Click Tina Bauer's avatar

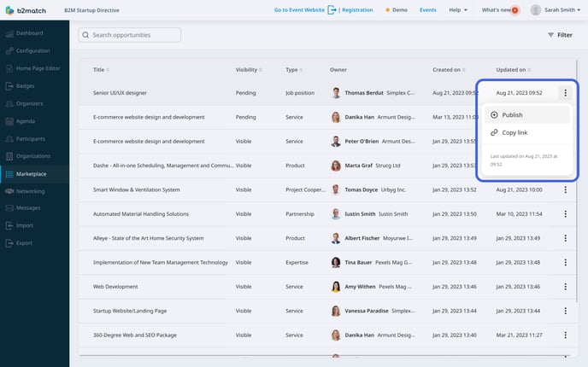point(336,263)
